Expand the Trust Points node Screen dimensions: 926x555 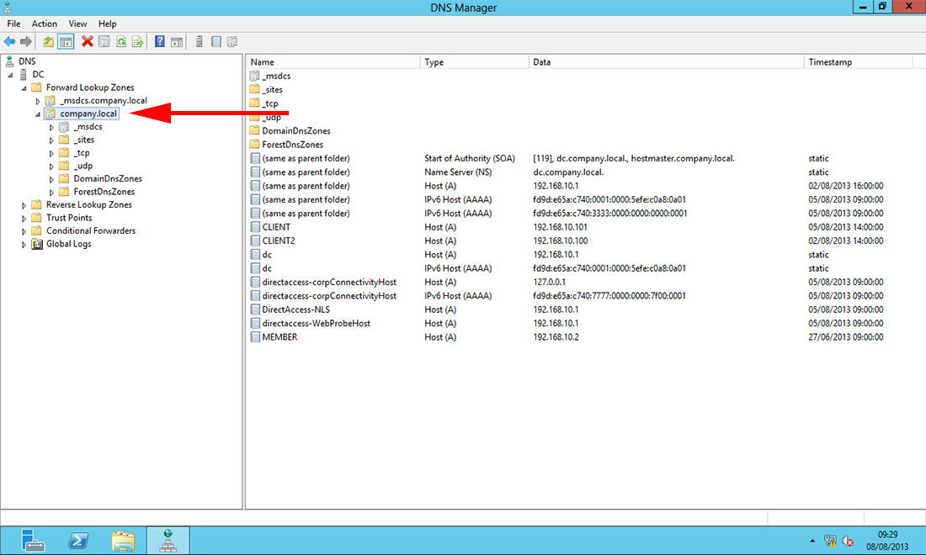pyautogui.click(x=24, y=219)
